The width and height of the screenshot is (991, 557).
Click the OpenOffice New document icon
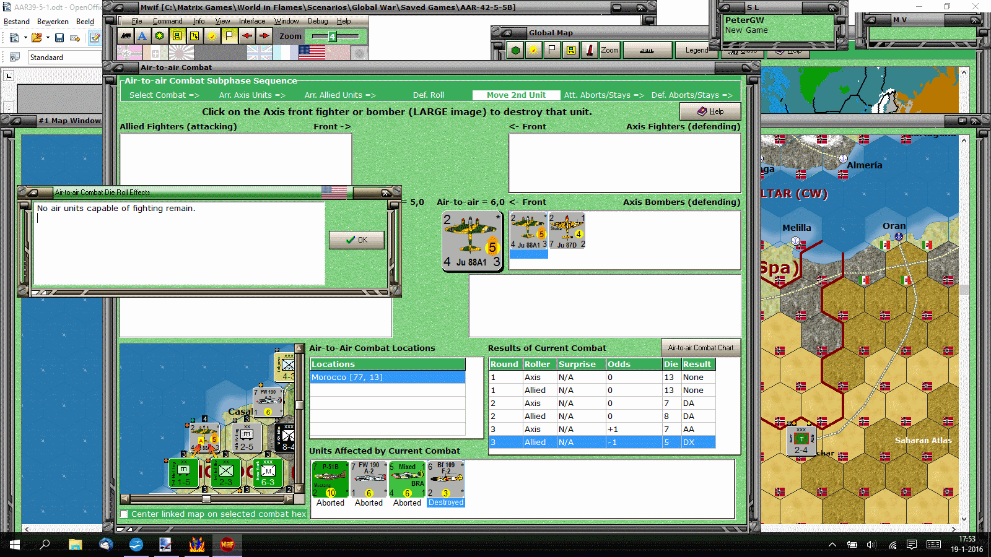coord(14,38)
